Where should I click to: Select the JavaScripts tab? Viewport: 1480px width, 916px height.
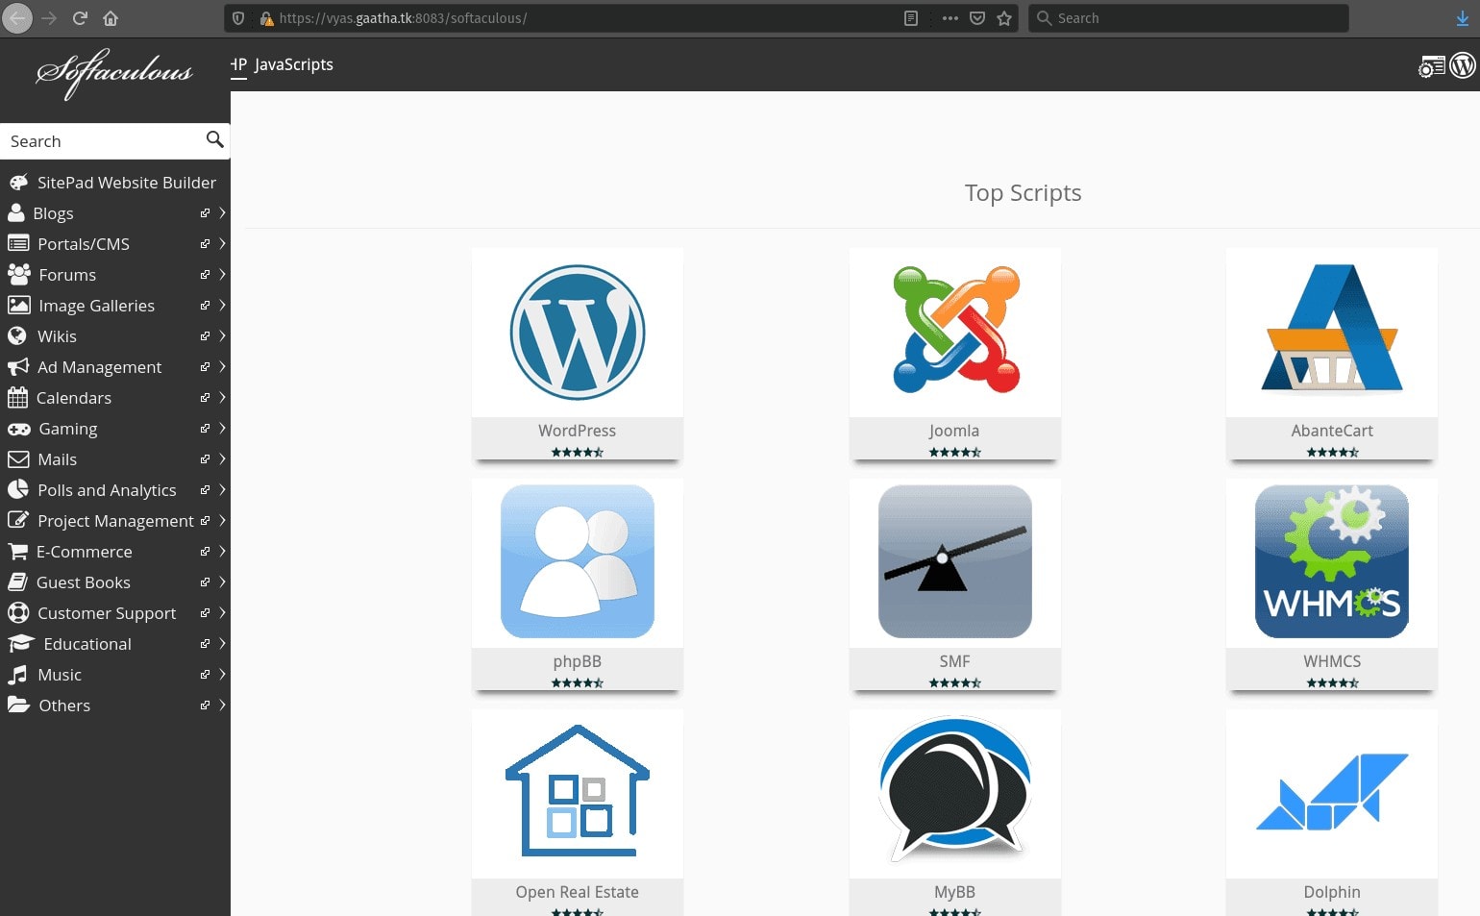click(294, 64)
